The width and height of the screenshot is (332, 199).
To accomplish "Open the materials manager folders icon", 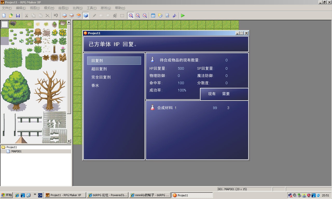I will tap(160, 16).
